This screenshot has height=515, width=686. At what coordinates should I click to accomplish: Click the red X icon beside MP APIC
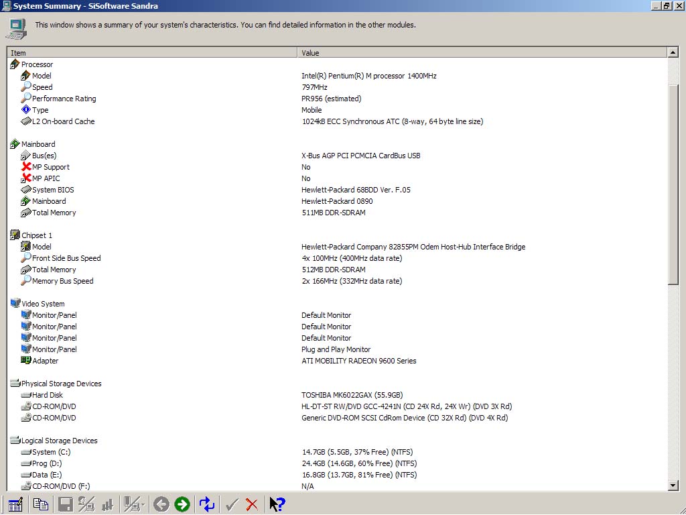pyautogui.click(x=26, y=178)
